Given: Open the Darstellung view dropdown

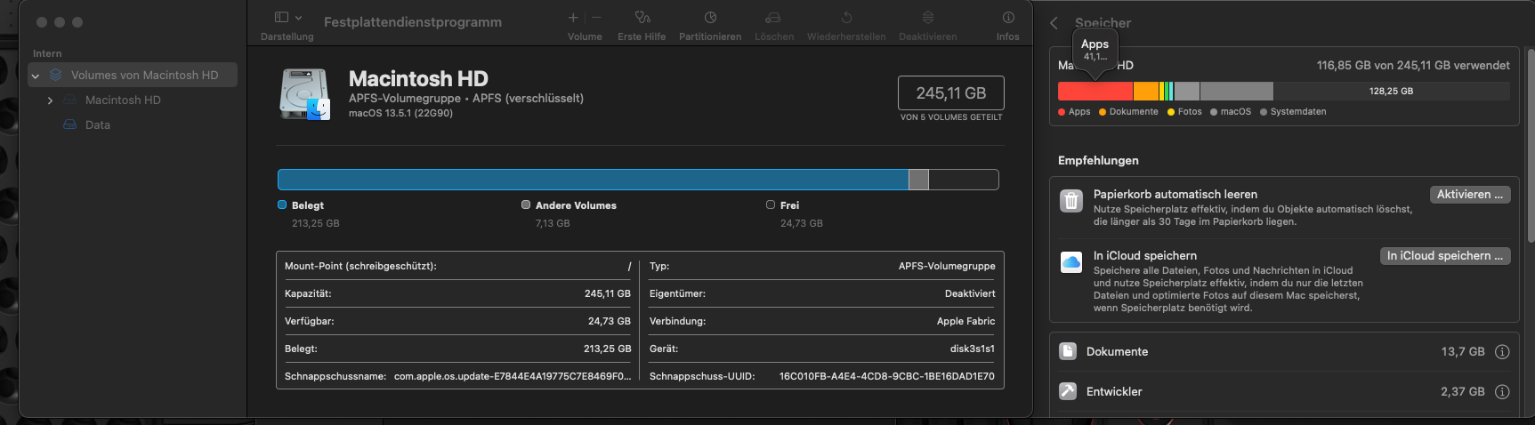Looking at the screenshot, I should coord(287,18).
